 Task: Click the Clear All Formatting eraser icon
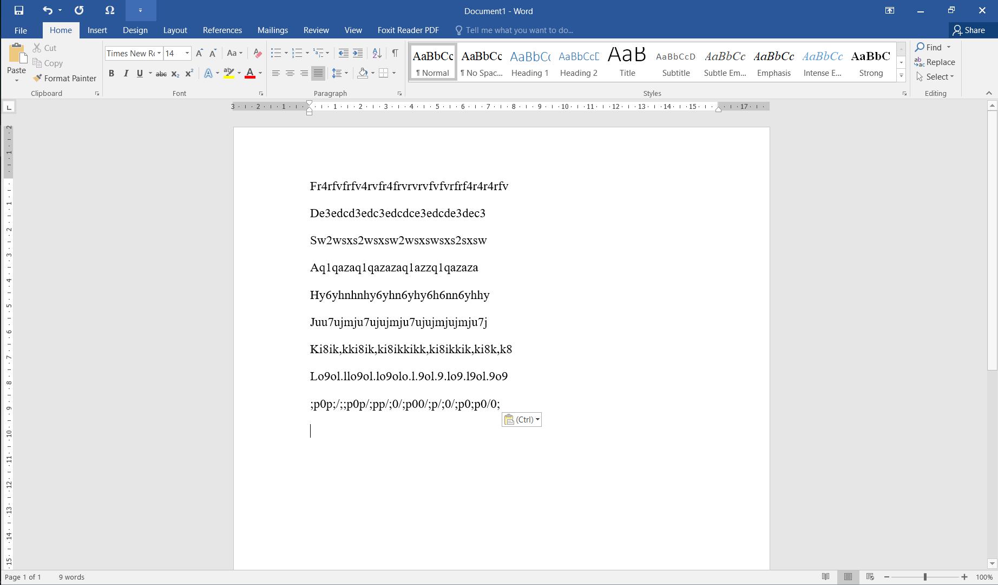[258, 53]
